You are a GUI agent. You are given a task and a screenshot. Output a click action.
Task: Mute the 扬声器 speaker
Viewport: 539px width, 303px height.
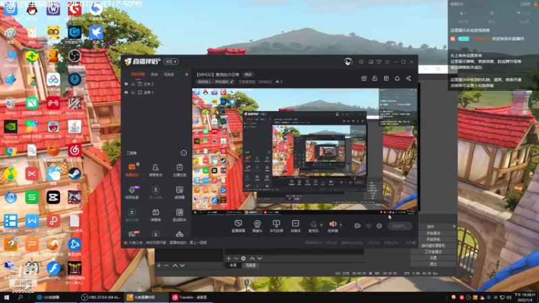(333, 226)
